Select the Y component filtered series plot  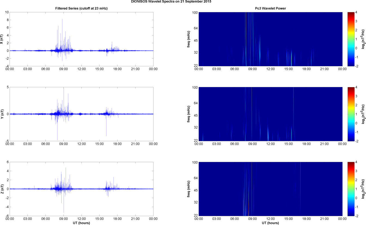tap(81, 114)
